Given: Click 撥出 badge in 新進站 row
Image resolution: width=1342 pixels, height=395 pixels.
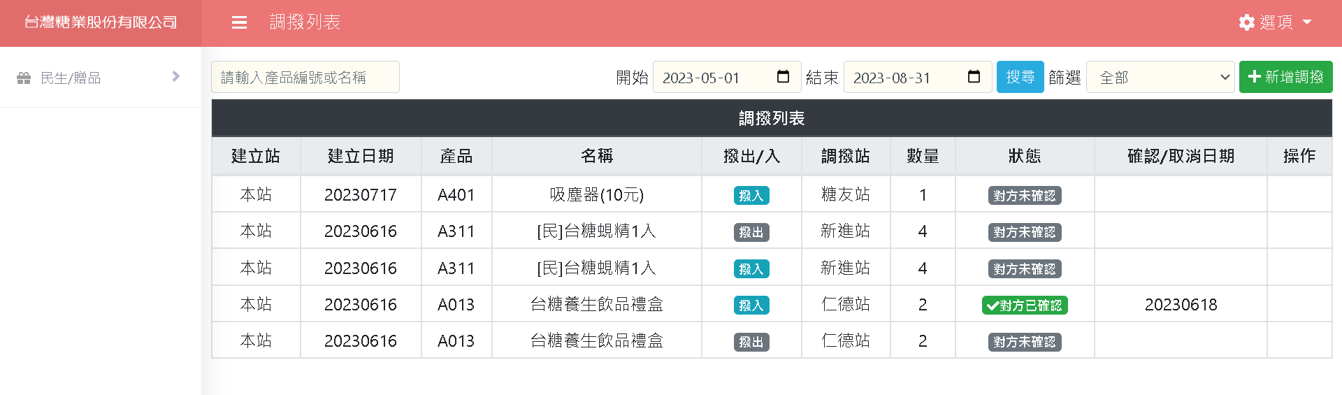Looking at the screenshot, I should click(x=751, y=232).
